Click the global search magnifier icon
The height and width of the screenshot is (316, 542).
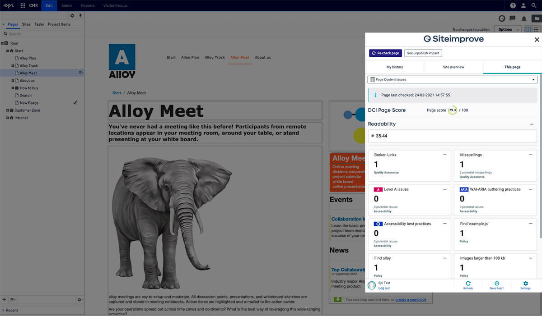[x=534, y=5]
